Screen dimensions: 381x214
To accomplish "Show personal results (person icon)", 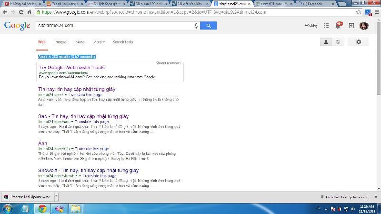I will coord(326,42).
